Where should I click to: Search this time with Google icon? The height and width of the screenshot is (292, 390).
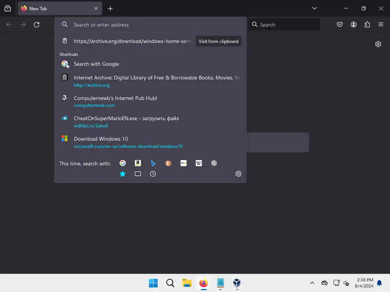coord(123,163)
